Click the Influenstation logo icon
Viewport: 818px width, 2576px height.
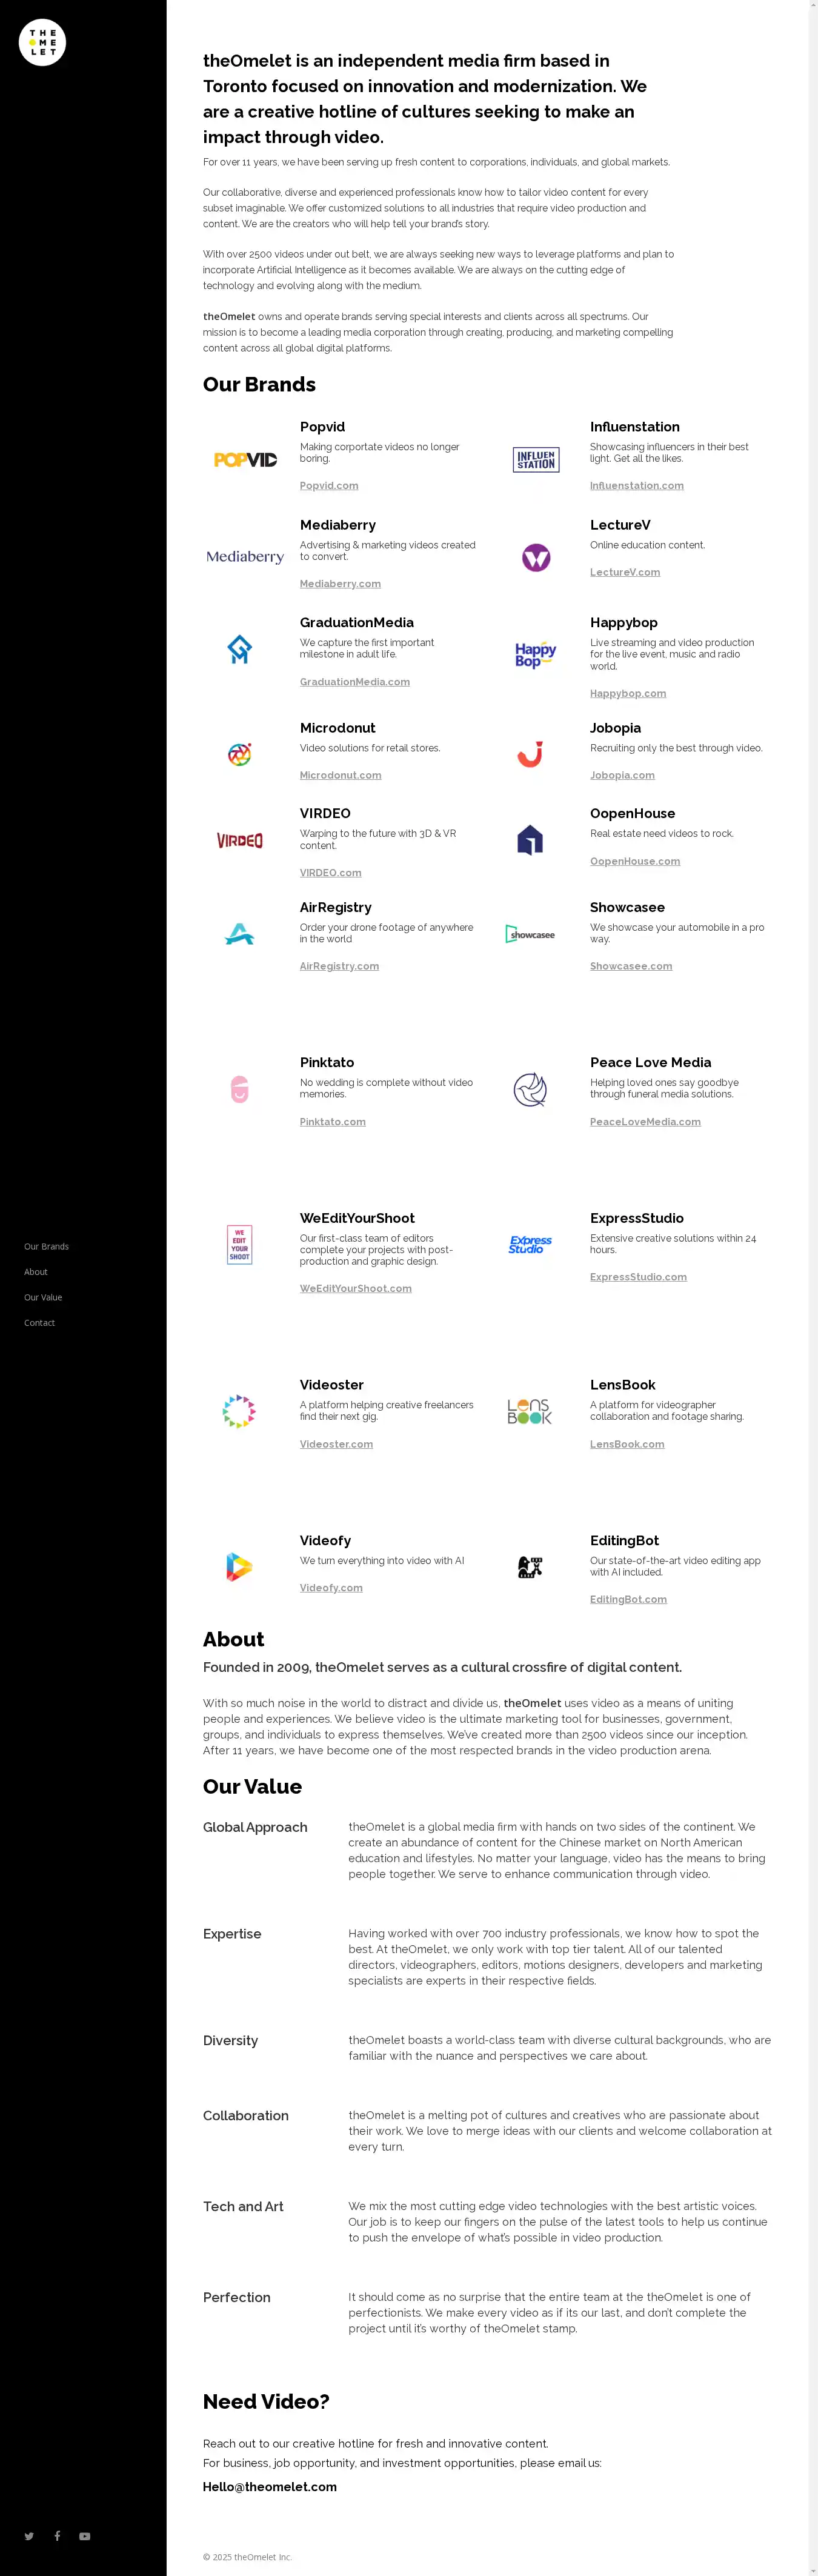(536, 460)
